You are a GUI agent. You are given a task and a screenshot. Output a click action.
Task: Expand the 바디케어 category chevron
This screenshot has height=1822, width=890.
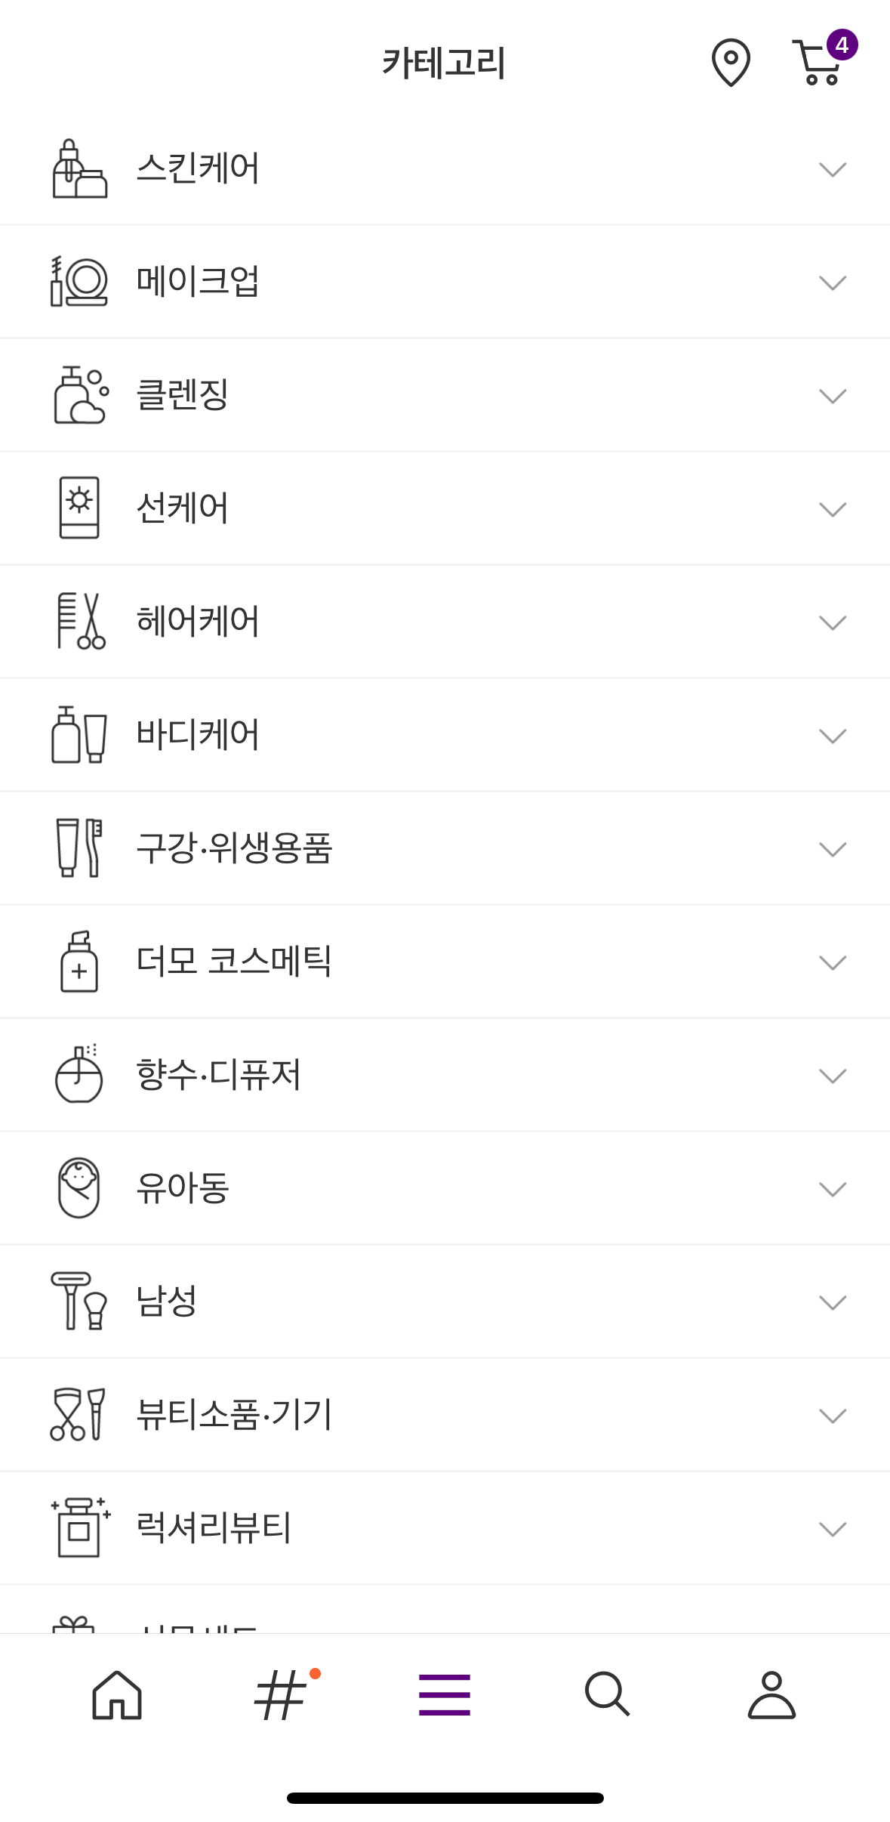[x=832, y=736]
